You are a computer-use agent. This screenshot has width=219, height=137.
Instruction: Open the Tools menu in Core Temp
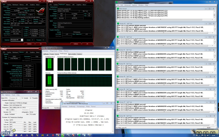click(x=13, y=95)
